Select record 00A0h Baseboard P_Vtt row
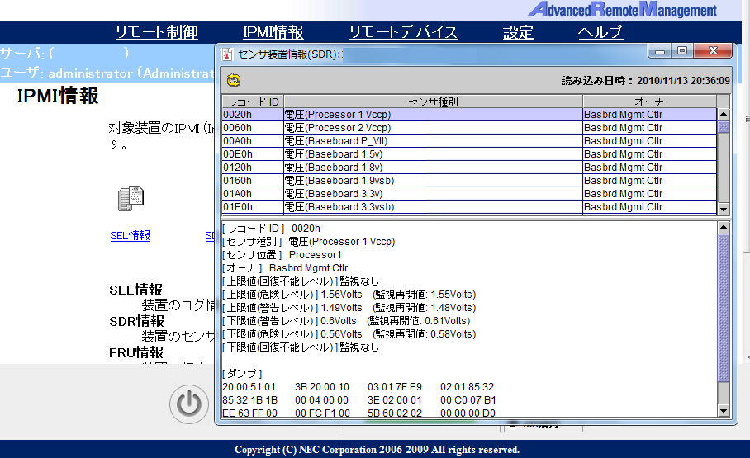 point(469,141)
